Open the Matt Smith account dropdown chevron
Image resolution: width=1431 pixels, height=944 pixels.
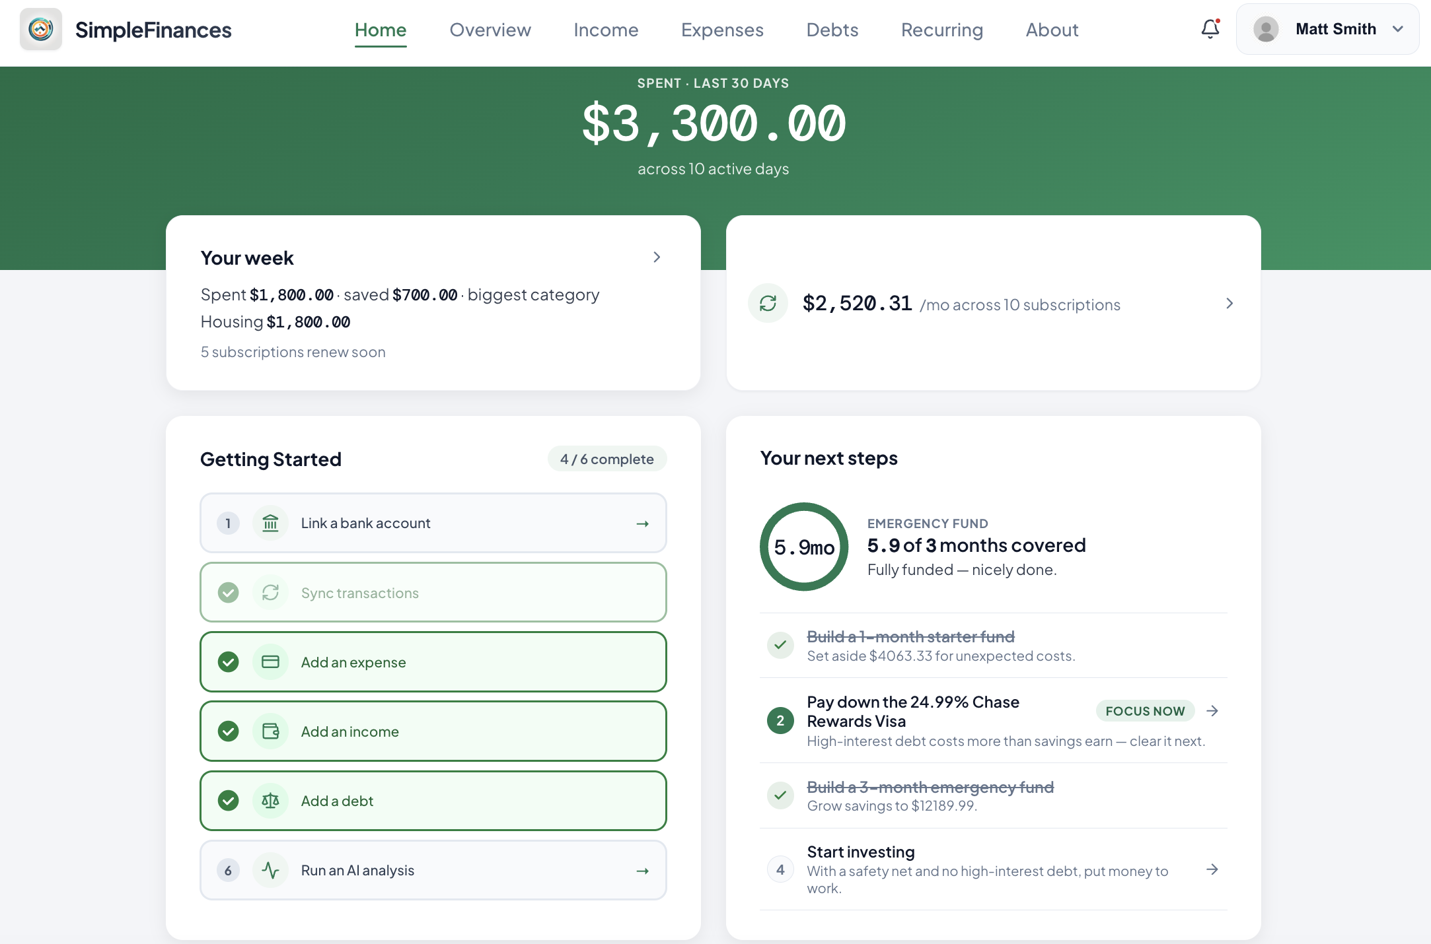1398,29
